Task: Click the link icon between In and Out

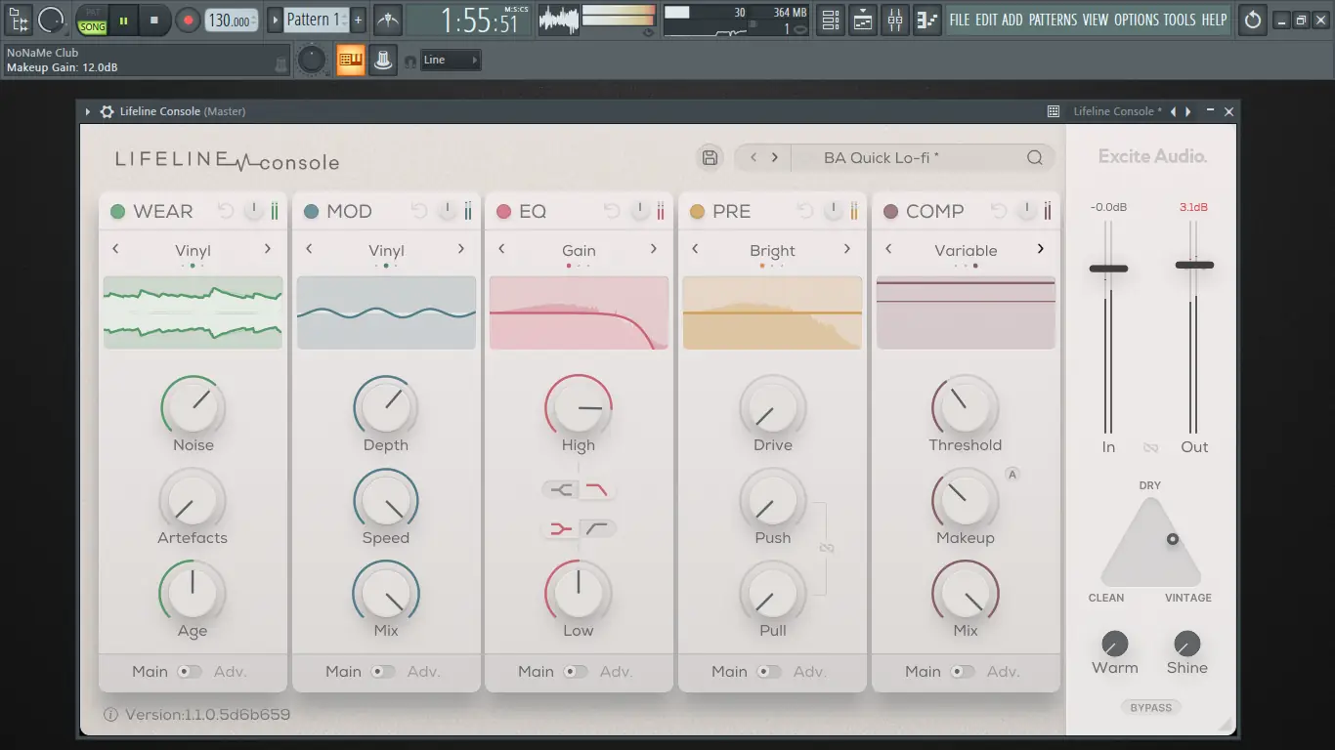Action: 1151,447
